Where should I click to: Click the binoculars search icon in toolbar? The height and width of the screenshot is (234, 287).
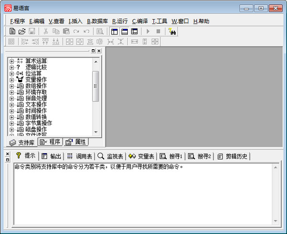pos(172,31)
